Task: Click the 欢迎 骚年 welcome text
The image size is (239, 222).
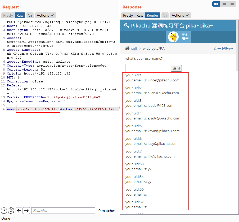Action: [185, 37]
